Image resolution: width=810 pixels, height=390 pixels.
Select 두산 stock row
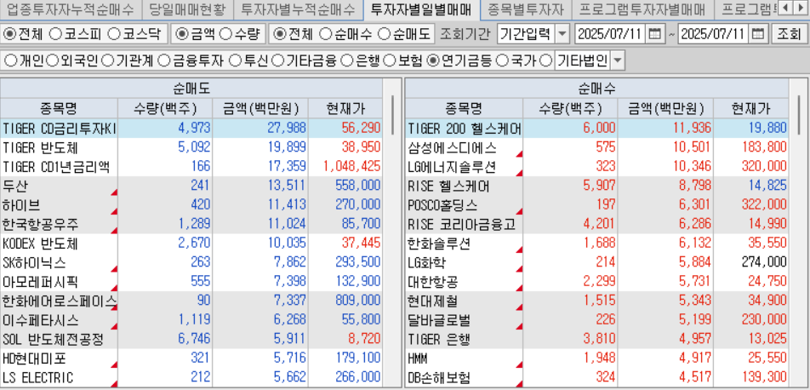(191, 186)
